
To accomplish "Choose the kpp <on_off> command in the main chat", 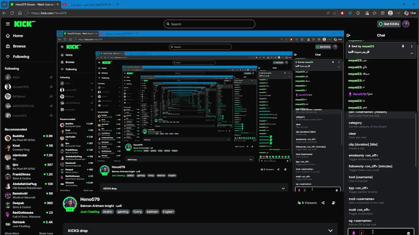I will pos(381,190).
